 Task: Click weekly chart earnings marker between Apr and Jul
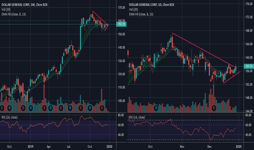point(61,108)
